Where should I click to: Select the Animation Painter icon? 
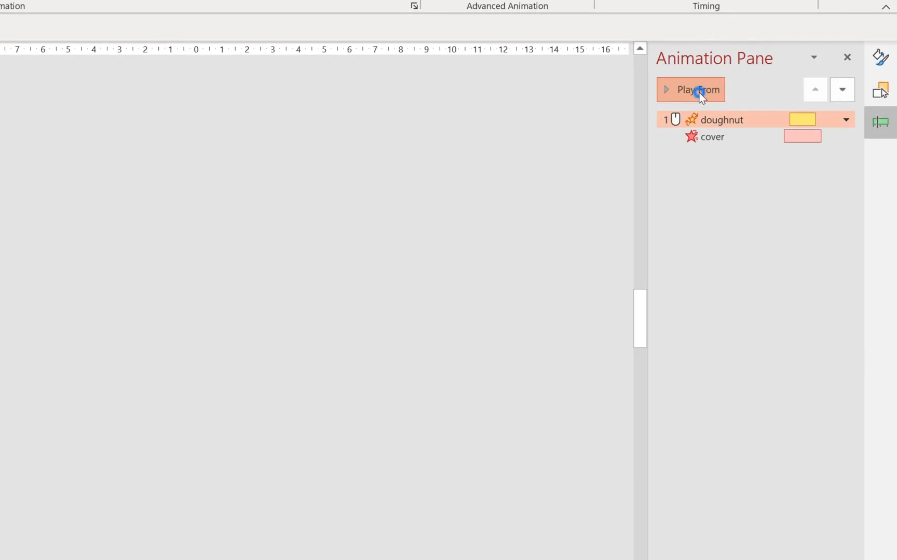point(881,57)
